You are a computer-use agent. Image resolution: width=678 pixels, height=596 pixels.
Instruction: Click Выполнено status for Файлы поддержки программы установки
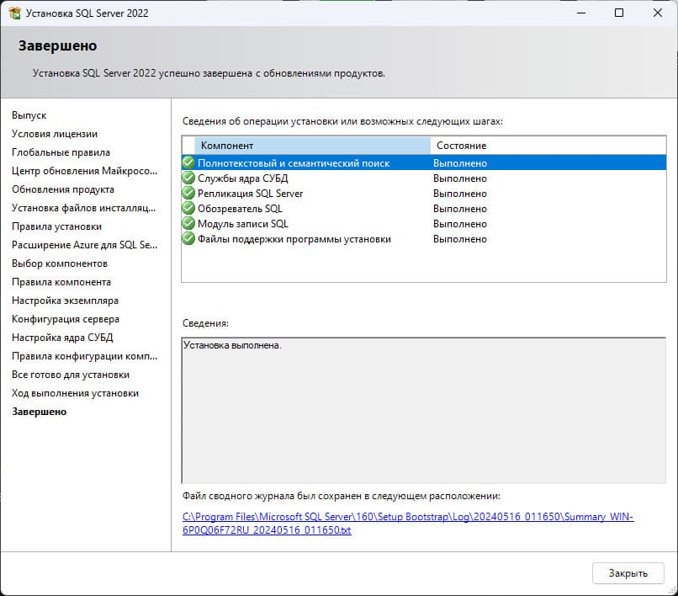pyautogui.click(x=459, y=239)
